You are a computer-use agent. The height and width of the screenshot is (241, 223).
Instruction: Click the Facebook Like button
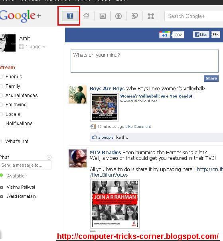tap(201, 34)
